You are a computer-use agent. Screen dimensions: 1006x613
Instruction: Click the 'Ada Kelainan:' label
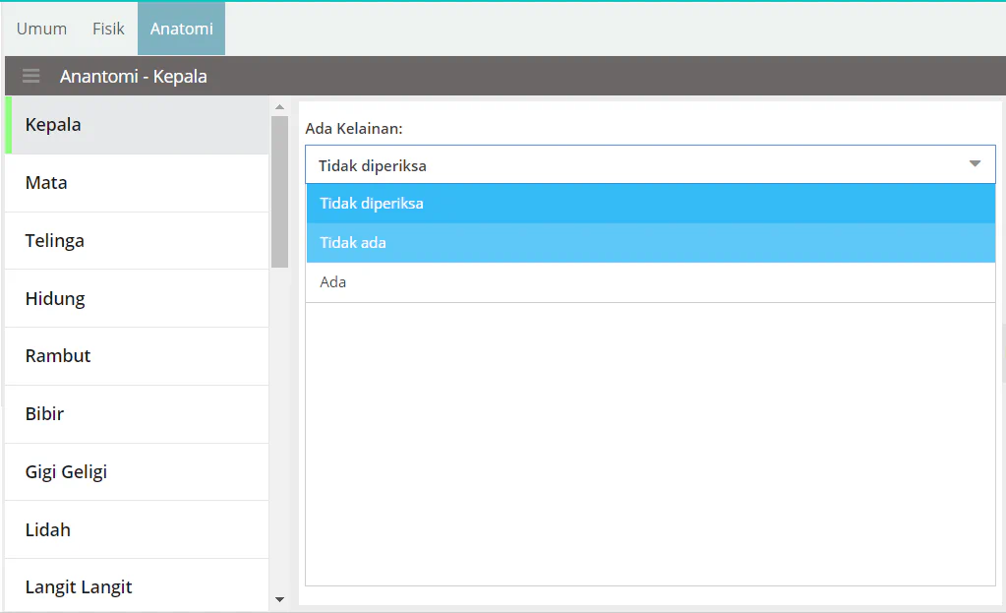point(354,128)
